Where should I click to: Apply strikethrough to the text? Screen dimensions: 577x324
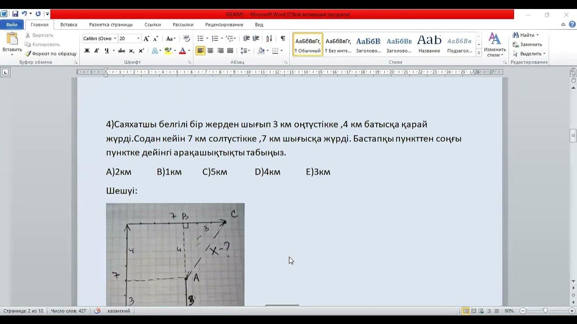tap(121, 51)
